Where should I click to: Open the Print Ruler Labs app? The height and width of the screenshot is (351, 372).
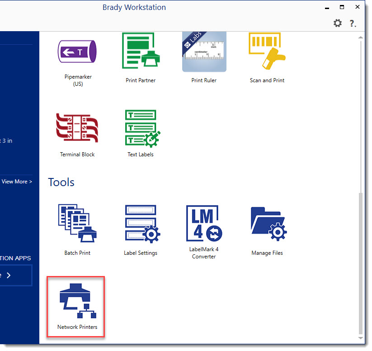(204, 54)
